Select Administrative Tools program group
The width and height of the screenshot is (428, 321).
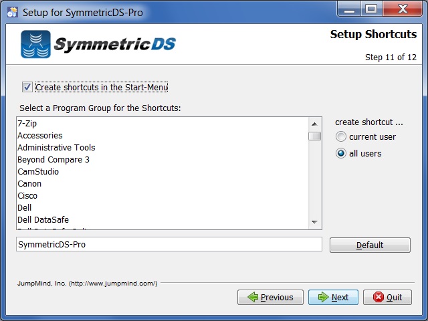click(x=163, y=147)
